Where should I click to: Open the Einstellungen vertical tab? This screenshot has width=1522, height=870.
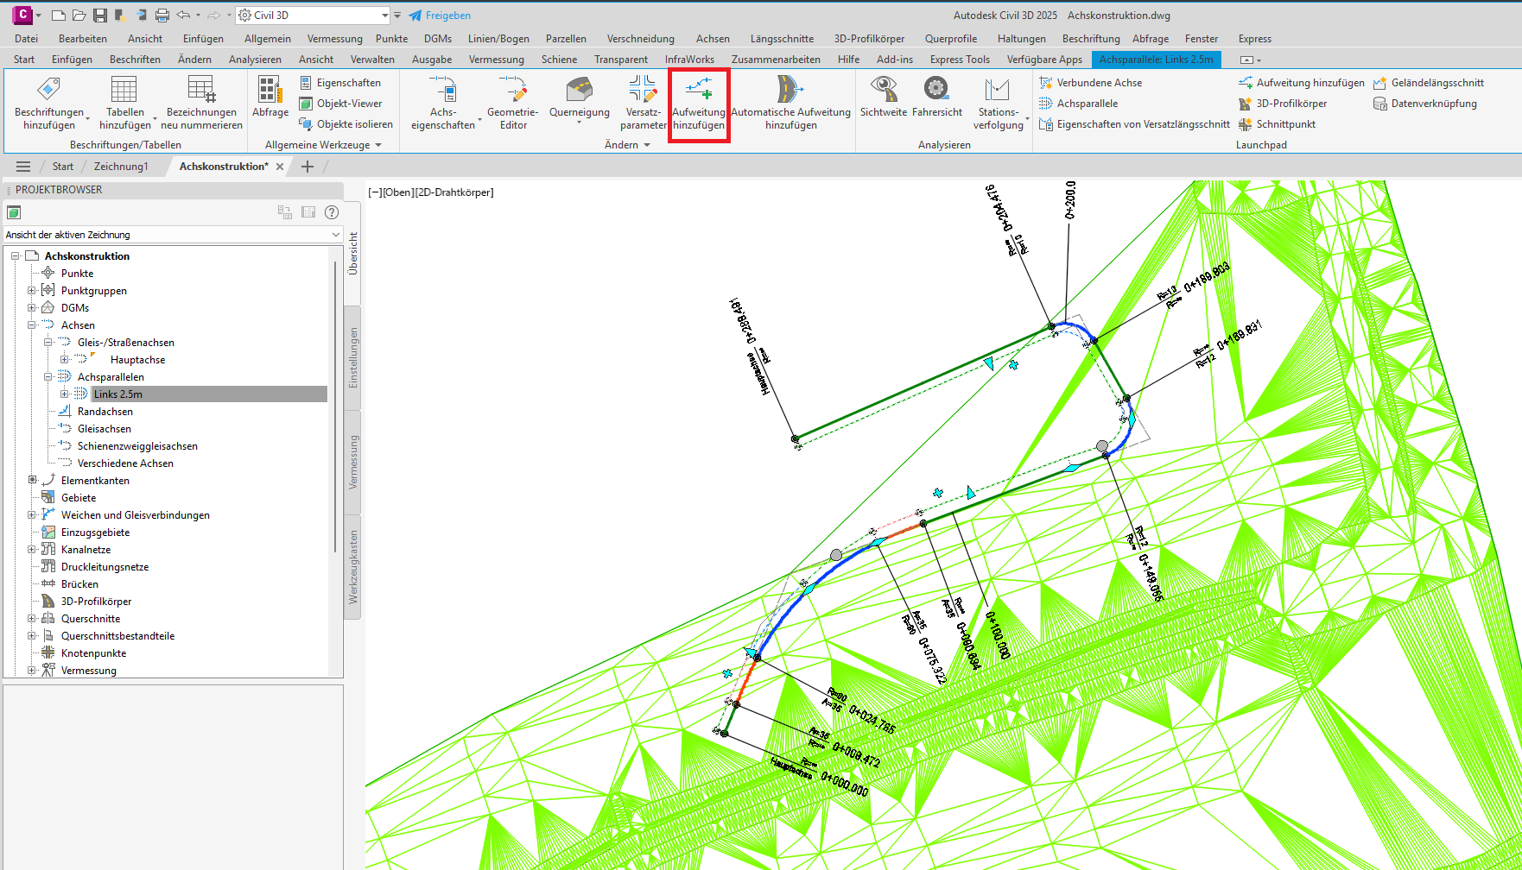point(352,357)
